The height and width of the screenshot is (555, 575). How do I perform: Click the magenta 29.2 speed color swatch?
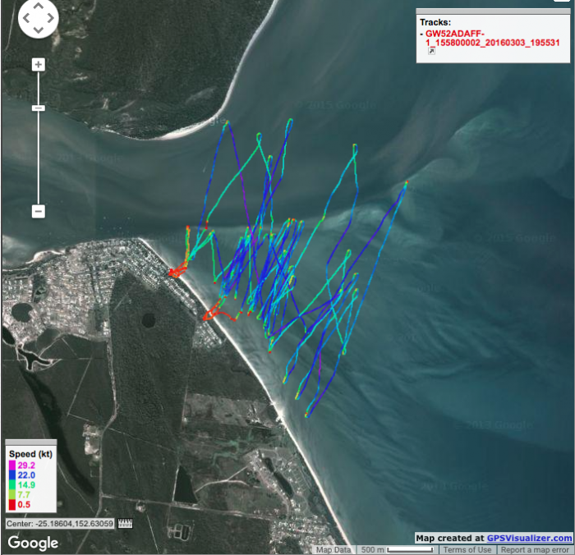coord(11,466)
